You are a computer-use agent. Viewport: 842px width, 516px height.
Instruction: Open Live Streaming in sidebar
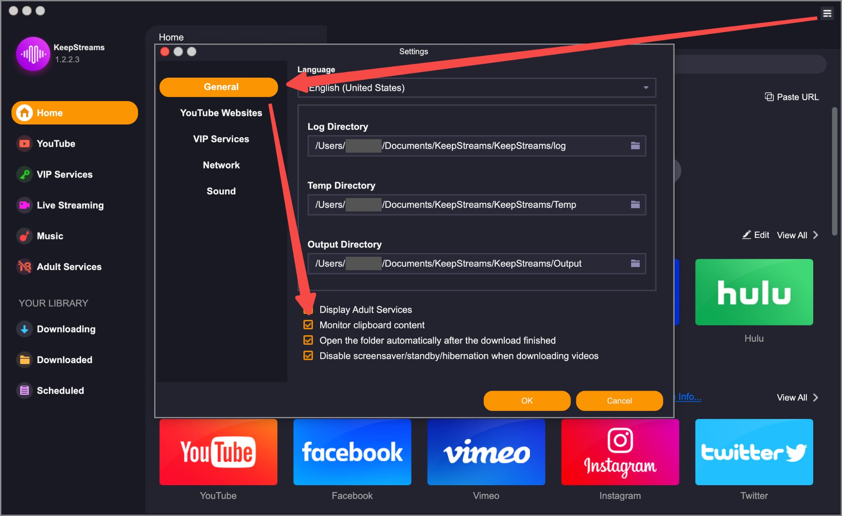pyautogui.click(x=70, y=205)
